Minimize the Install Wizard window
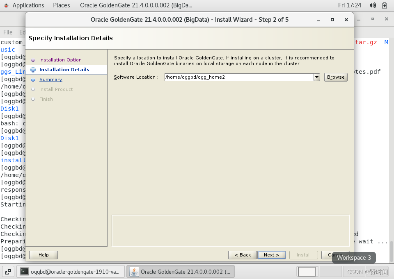This screenshot has height=279, width=394. pos(318,20)
